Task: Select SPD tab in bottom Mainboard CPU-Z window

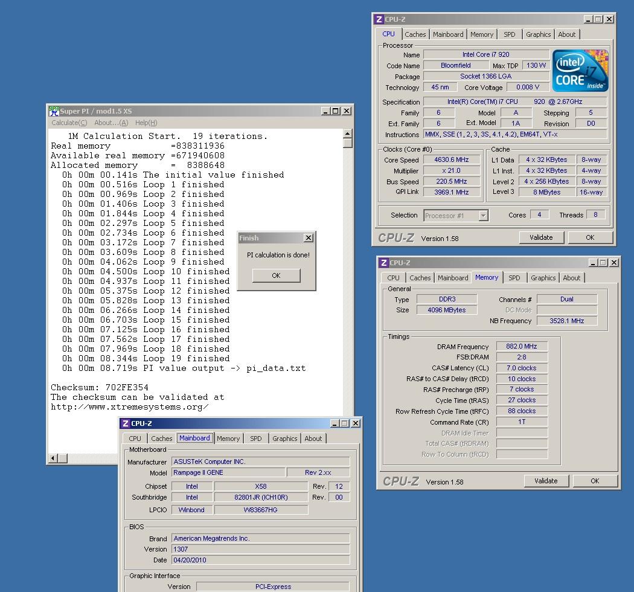Action: click(256, 439)
